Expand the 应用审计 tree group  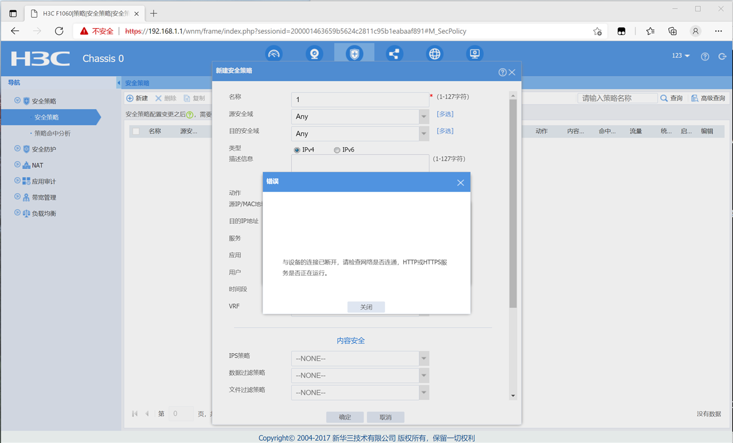pyautogui.click(x=17, y=180)
